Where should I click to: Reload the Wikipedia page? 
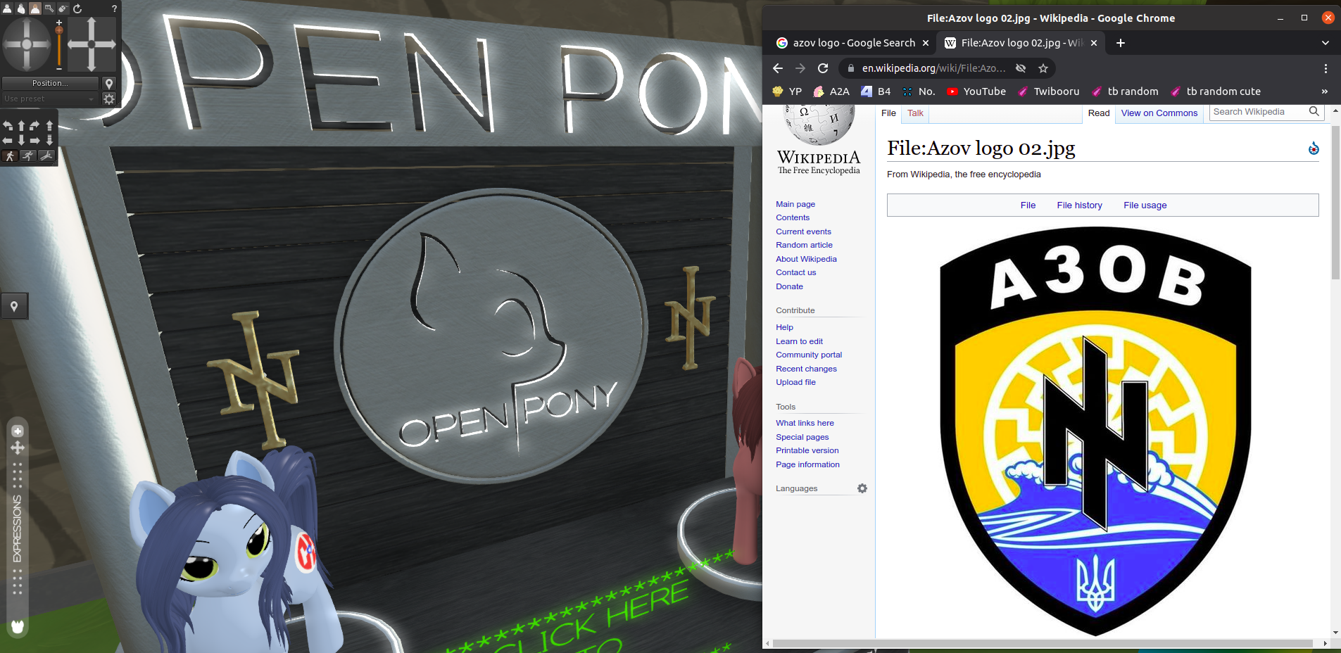pyautogui.click(x=823, y=68)
